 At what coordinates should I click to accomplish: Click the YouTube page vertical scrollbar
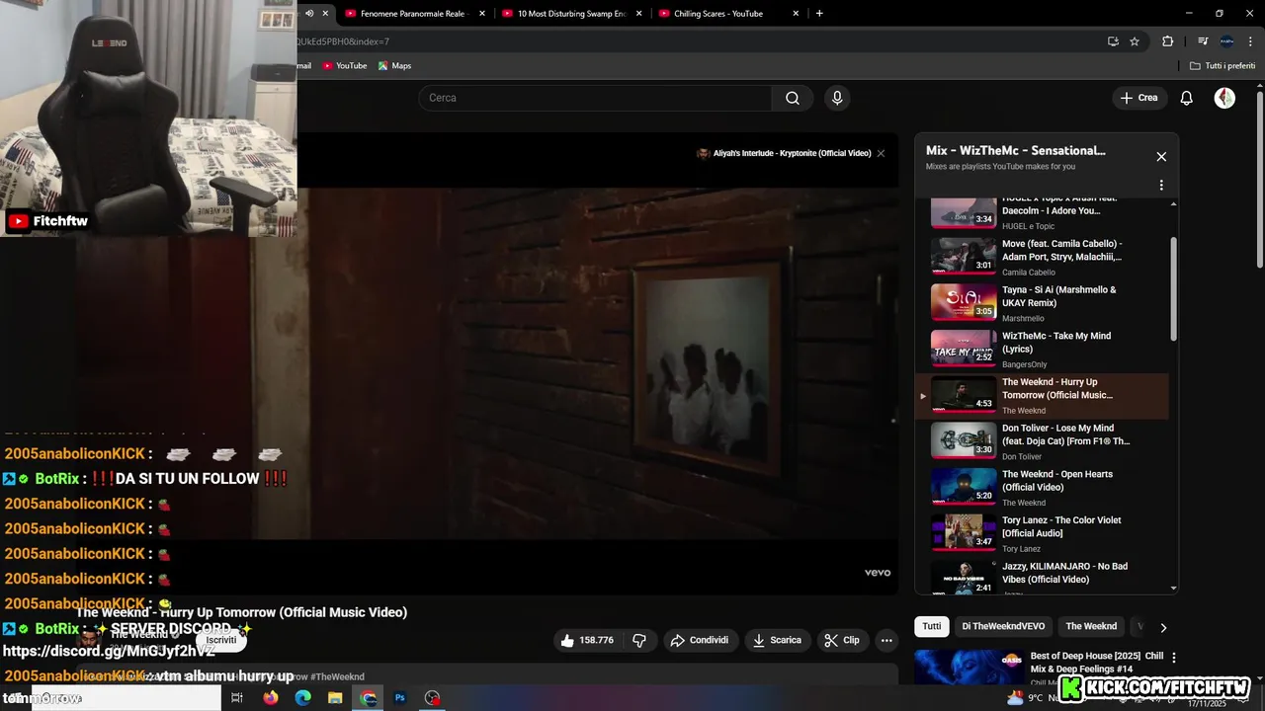point(1260,178)
